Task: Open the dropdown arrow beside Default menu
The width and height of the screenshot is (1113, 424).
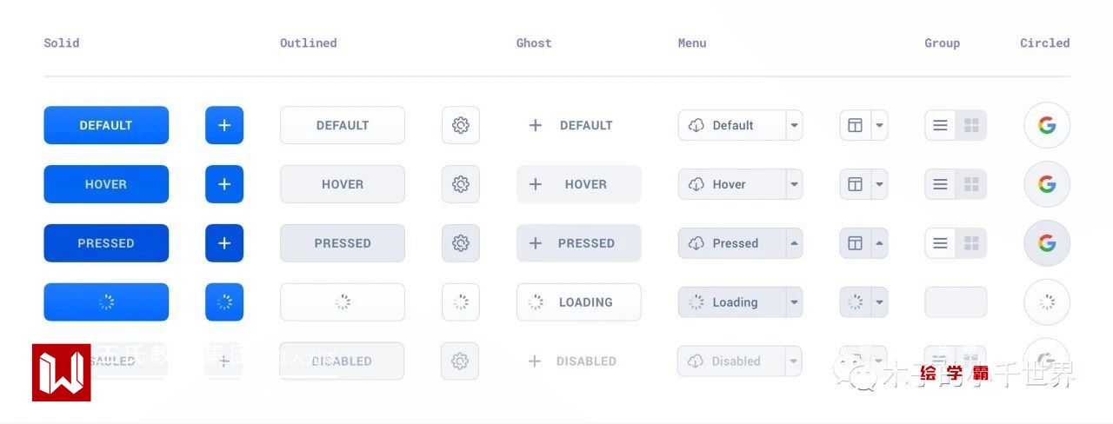Action: click(x=794, y=125)
